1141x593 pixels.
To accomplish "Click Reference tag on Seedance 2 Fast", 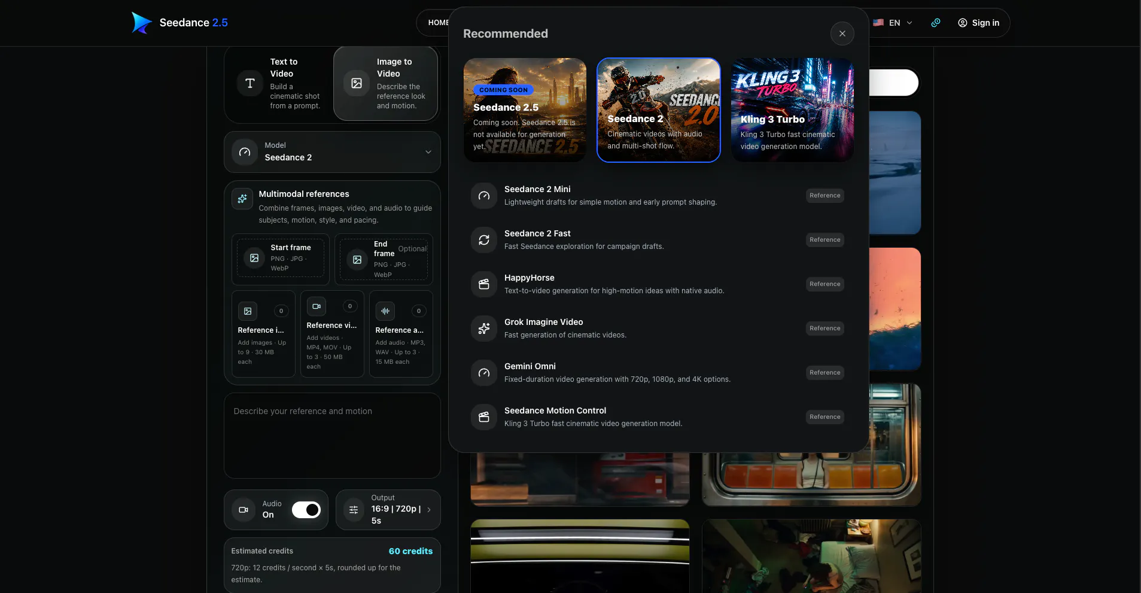I will pyautogui.click(x=825, y=240).
